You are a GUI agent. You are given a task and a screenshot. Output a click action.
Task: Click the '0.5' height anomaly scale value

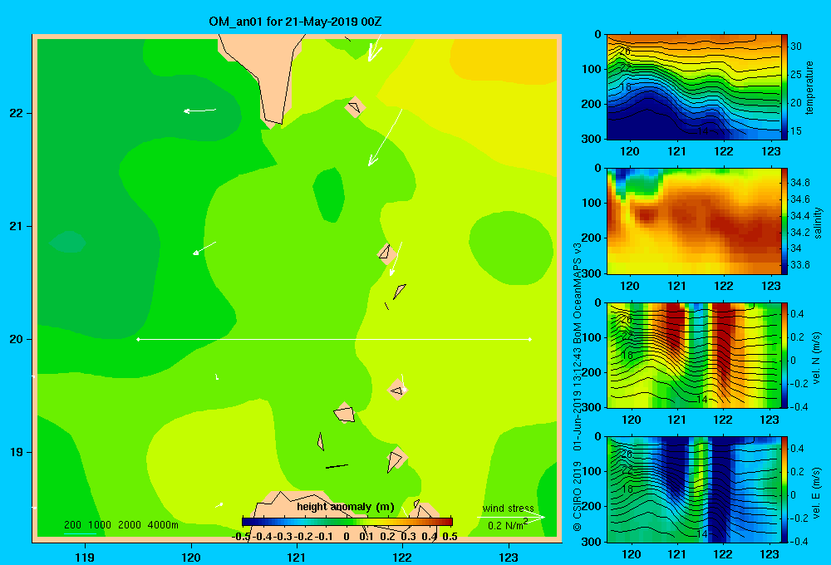point(450,536)
